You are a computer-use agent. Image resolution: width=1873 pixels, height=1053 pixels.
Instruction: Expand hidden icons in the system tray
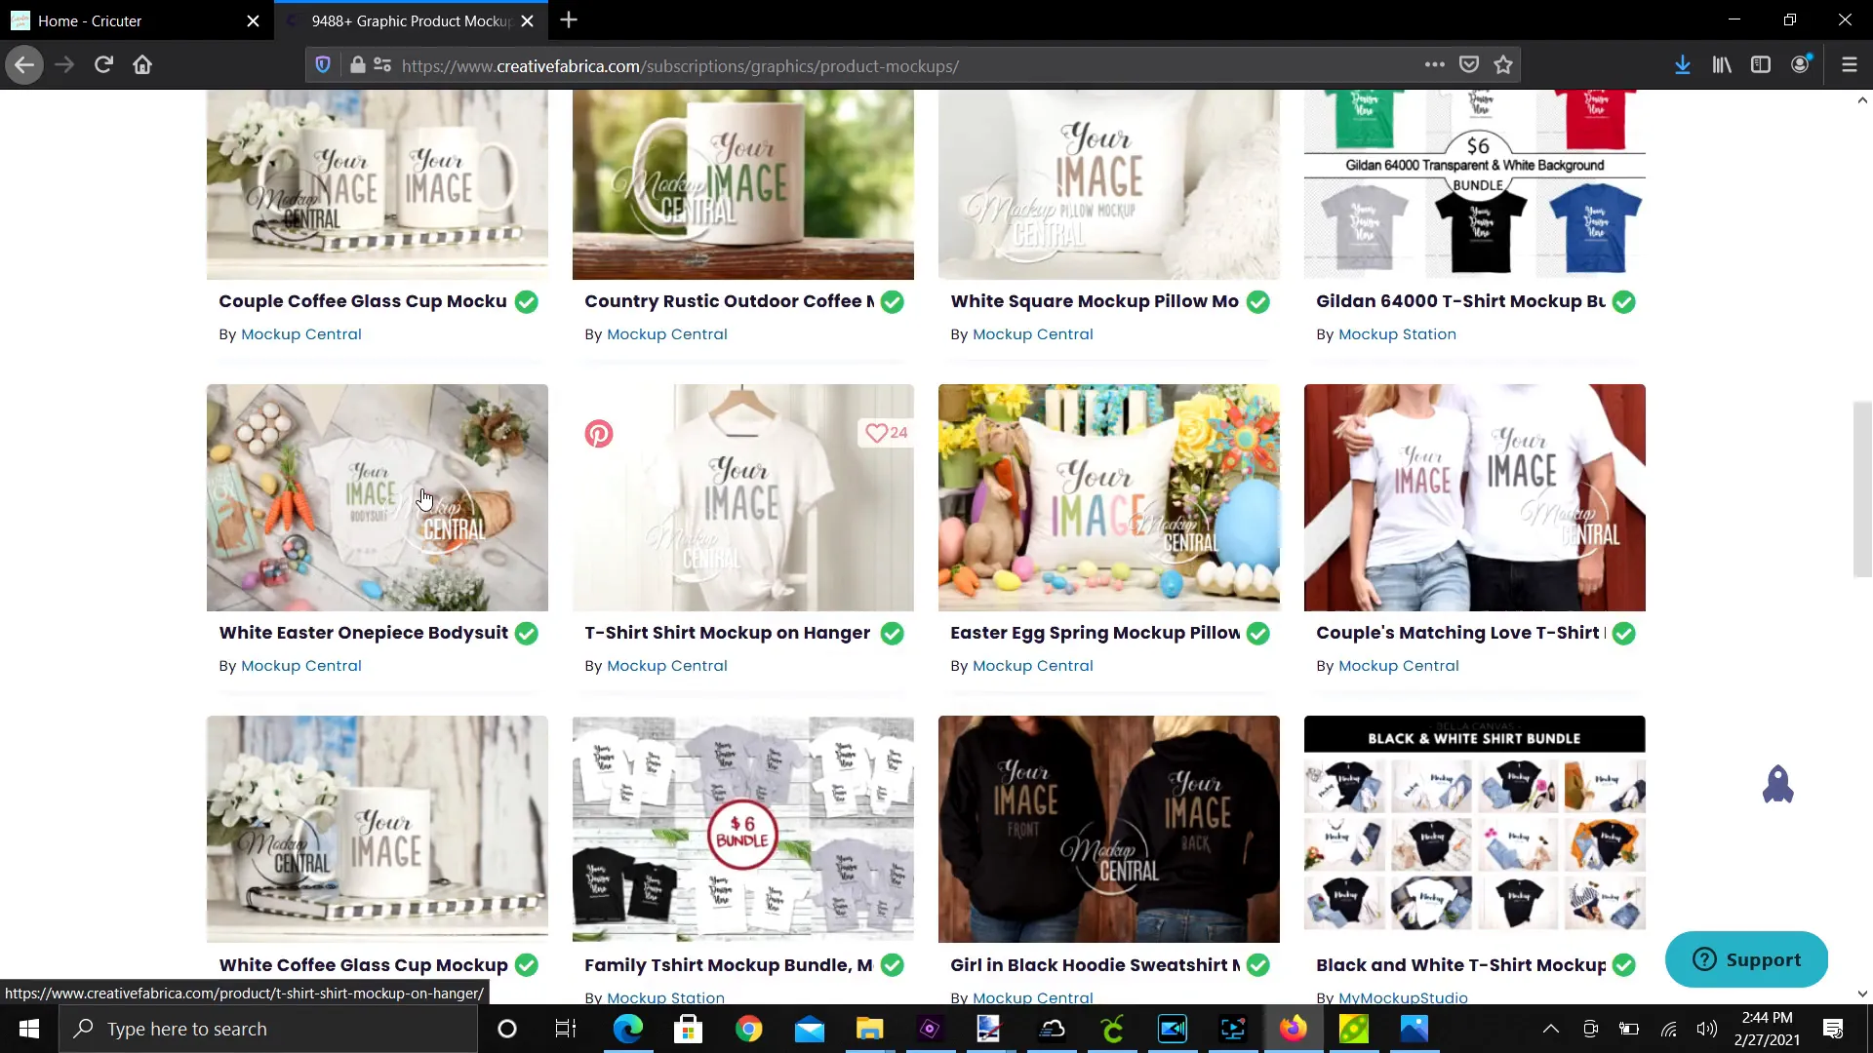pos(1550,1028)
